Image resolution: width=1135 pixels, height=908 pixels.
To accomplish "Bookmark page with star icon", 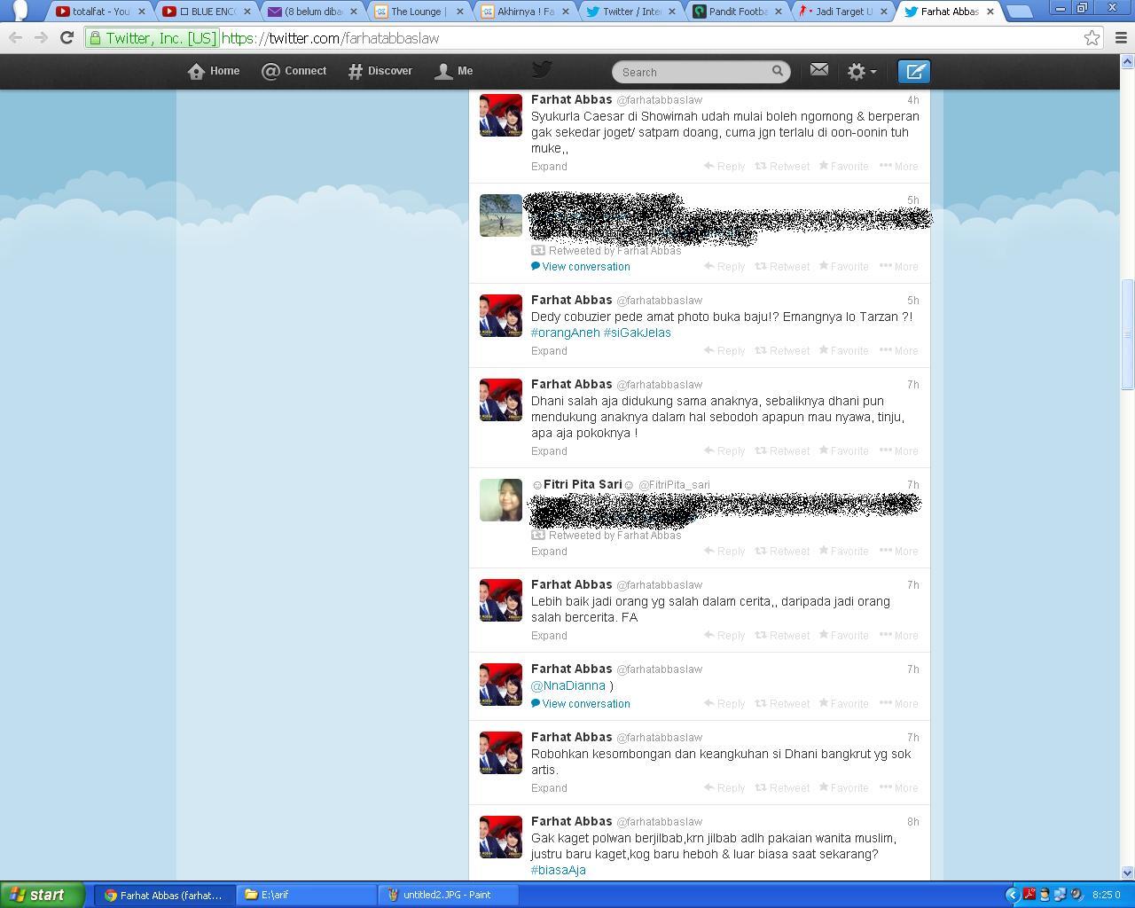I will click(1092, 38).
